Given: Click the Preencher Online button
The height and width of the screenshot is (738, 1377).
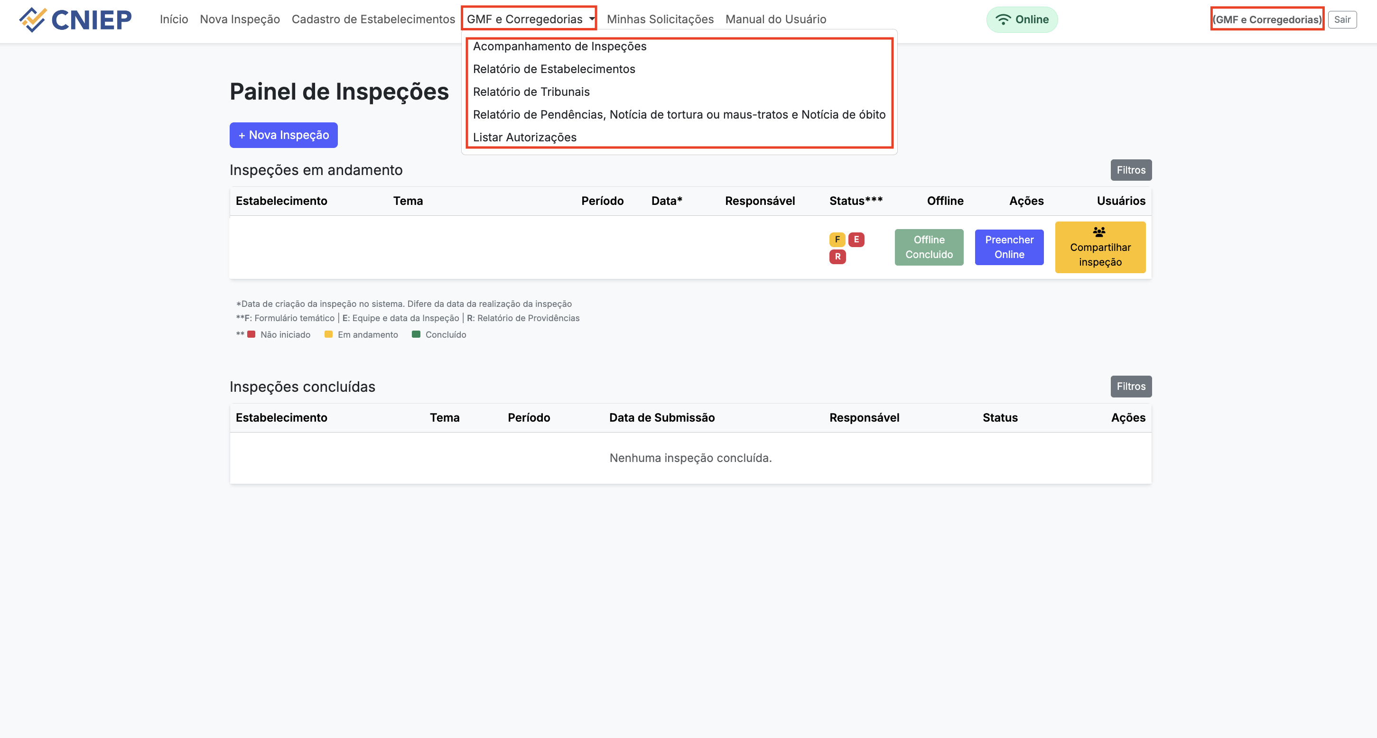Looking at the screenshot, I should coord(1009,248).
